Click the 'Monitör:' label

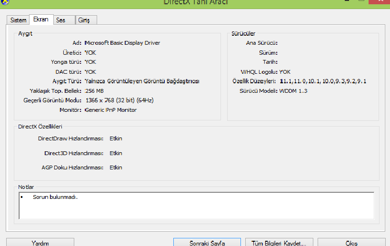click(x=70, y=110)
